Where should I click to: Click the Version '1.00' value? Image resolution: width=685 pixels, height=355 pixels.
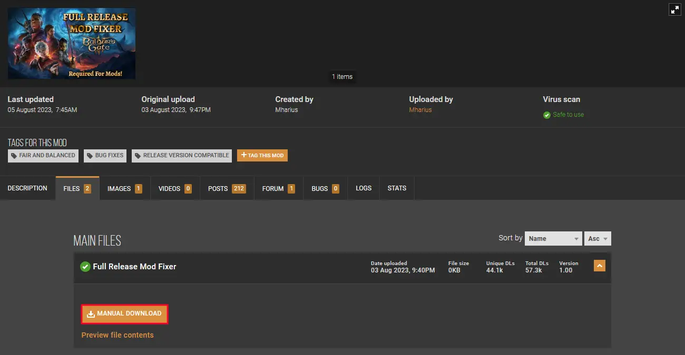[565, 270]
